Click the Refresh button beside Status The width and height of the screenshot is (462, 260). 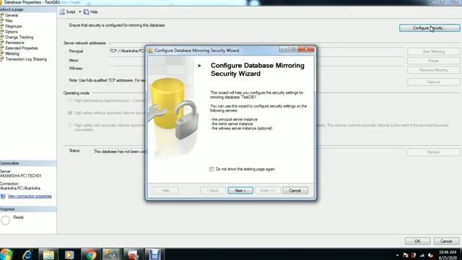pyautogui.click(x=433, y=152)
